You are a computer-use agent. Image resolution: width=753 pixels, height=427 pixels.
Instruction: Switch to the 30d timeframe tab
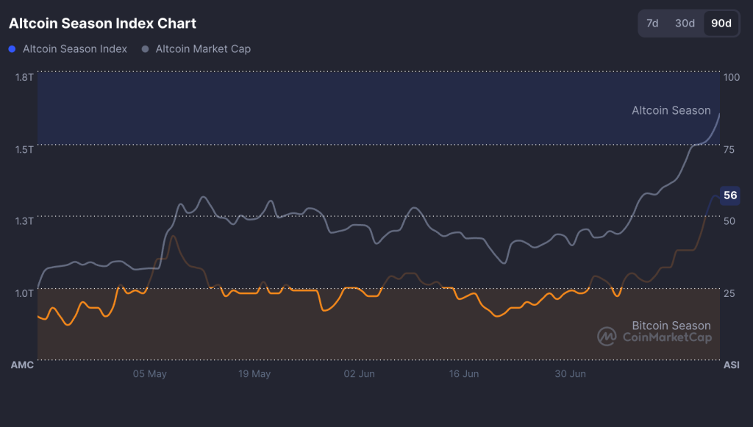pos(685,23)
